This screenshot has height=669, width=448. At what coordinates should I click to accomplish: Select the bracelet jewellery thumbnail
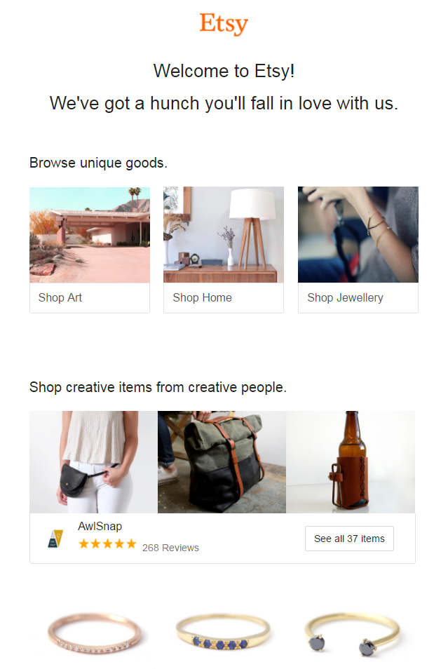[358, 235]
